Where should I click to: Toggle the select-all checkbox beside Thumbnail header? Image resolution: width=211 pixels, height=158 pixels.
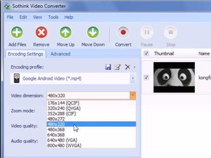pyautogui.click(x=146, y=54)
